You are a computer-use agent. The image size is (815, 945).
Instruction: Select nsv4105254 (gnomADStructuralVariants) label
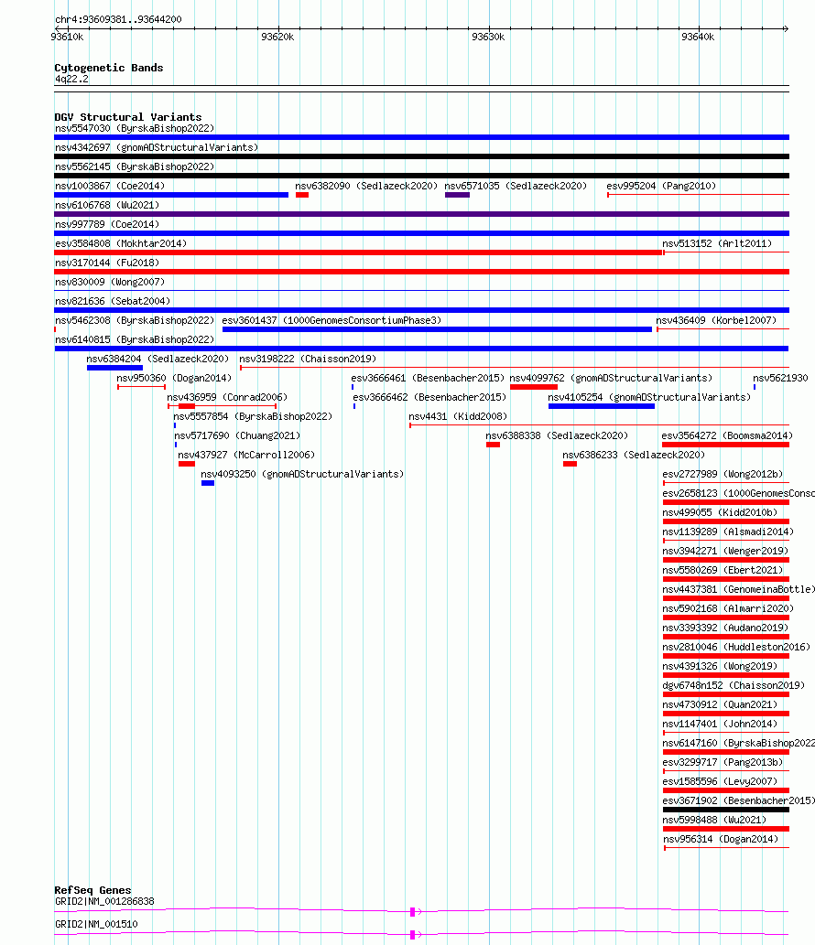pos(649,398)
